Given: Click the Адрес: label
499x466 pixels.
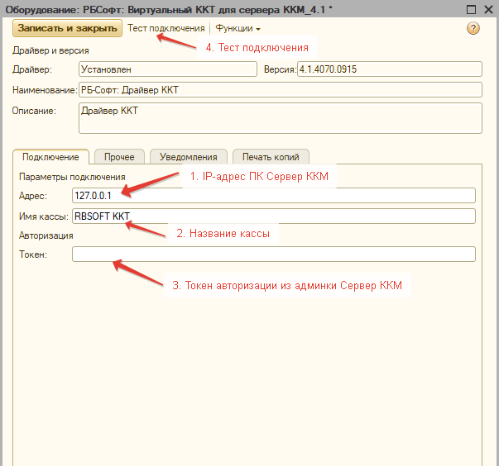Looking at the screenshot, I should (33, 196).
